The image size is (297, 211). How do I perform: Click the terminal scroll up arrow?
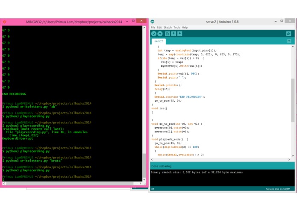pos(144,28)
